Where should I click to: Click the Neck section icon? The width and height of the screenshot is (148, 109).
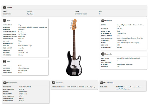(4, 21)
